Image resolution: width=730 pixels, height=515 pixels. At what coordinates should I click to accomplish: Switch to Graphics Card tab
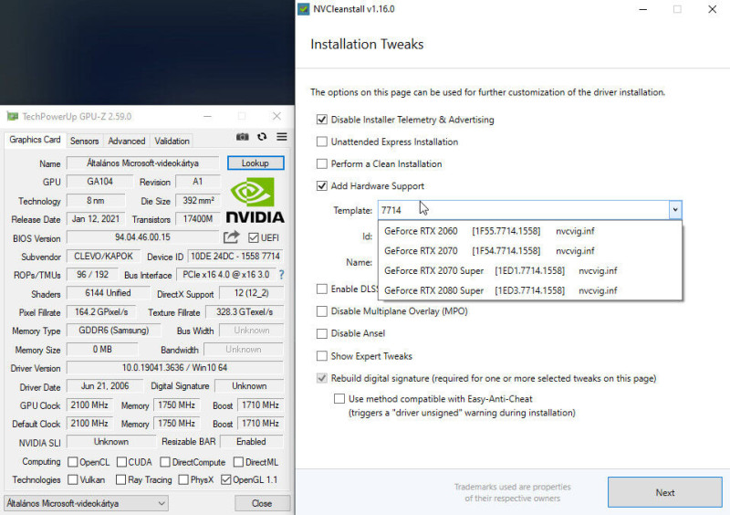(x=35, y=140)
